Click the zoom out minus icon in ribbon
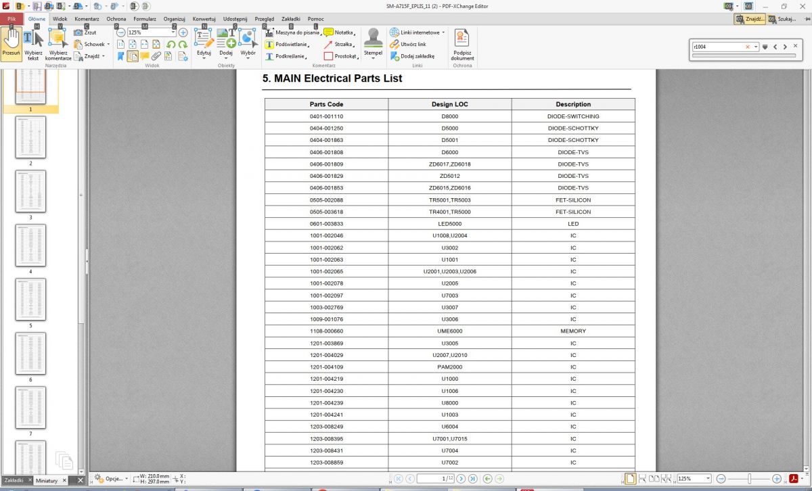The height and width of the screenshot is (491, 812). pos(120,32)
